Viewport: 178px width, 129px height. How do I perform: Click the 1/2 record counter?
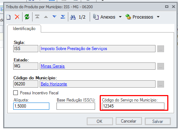pos(82,17)
